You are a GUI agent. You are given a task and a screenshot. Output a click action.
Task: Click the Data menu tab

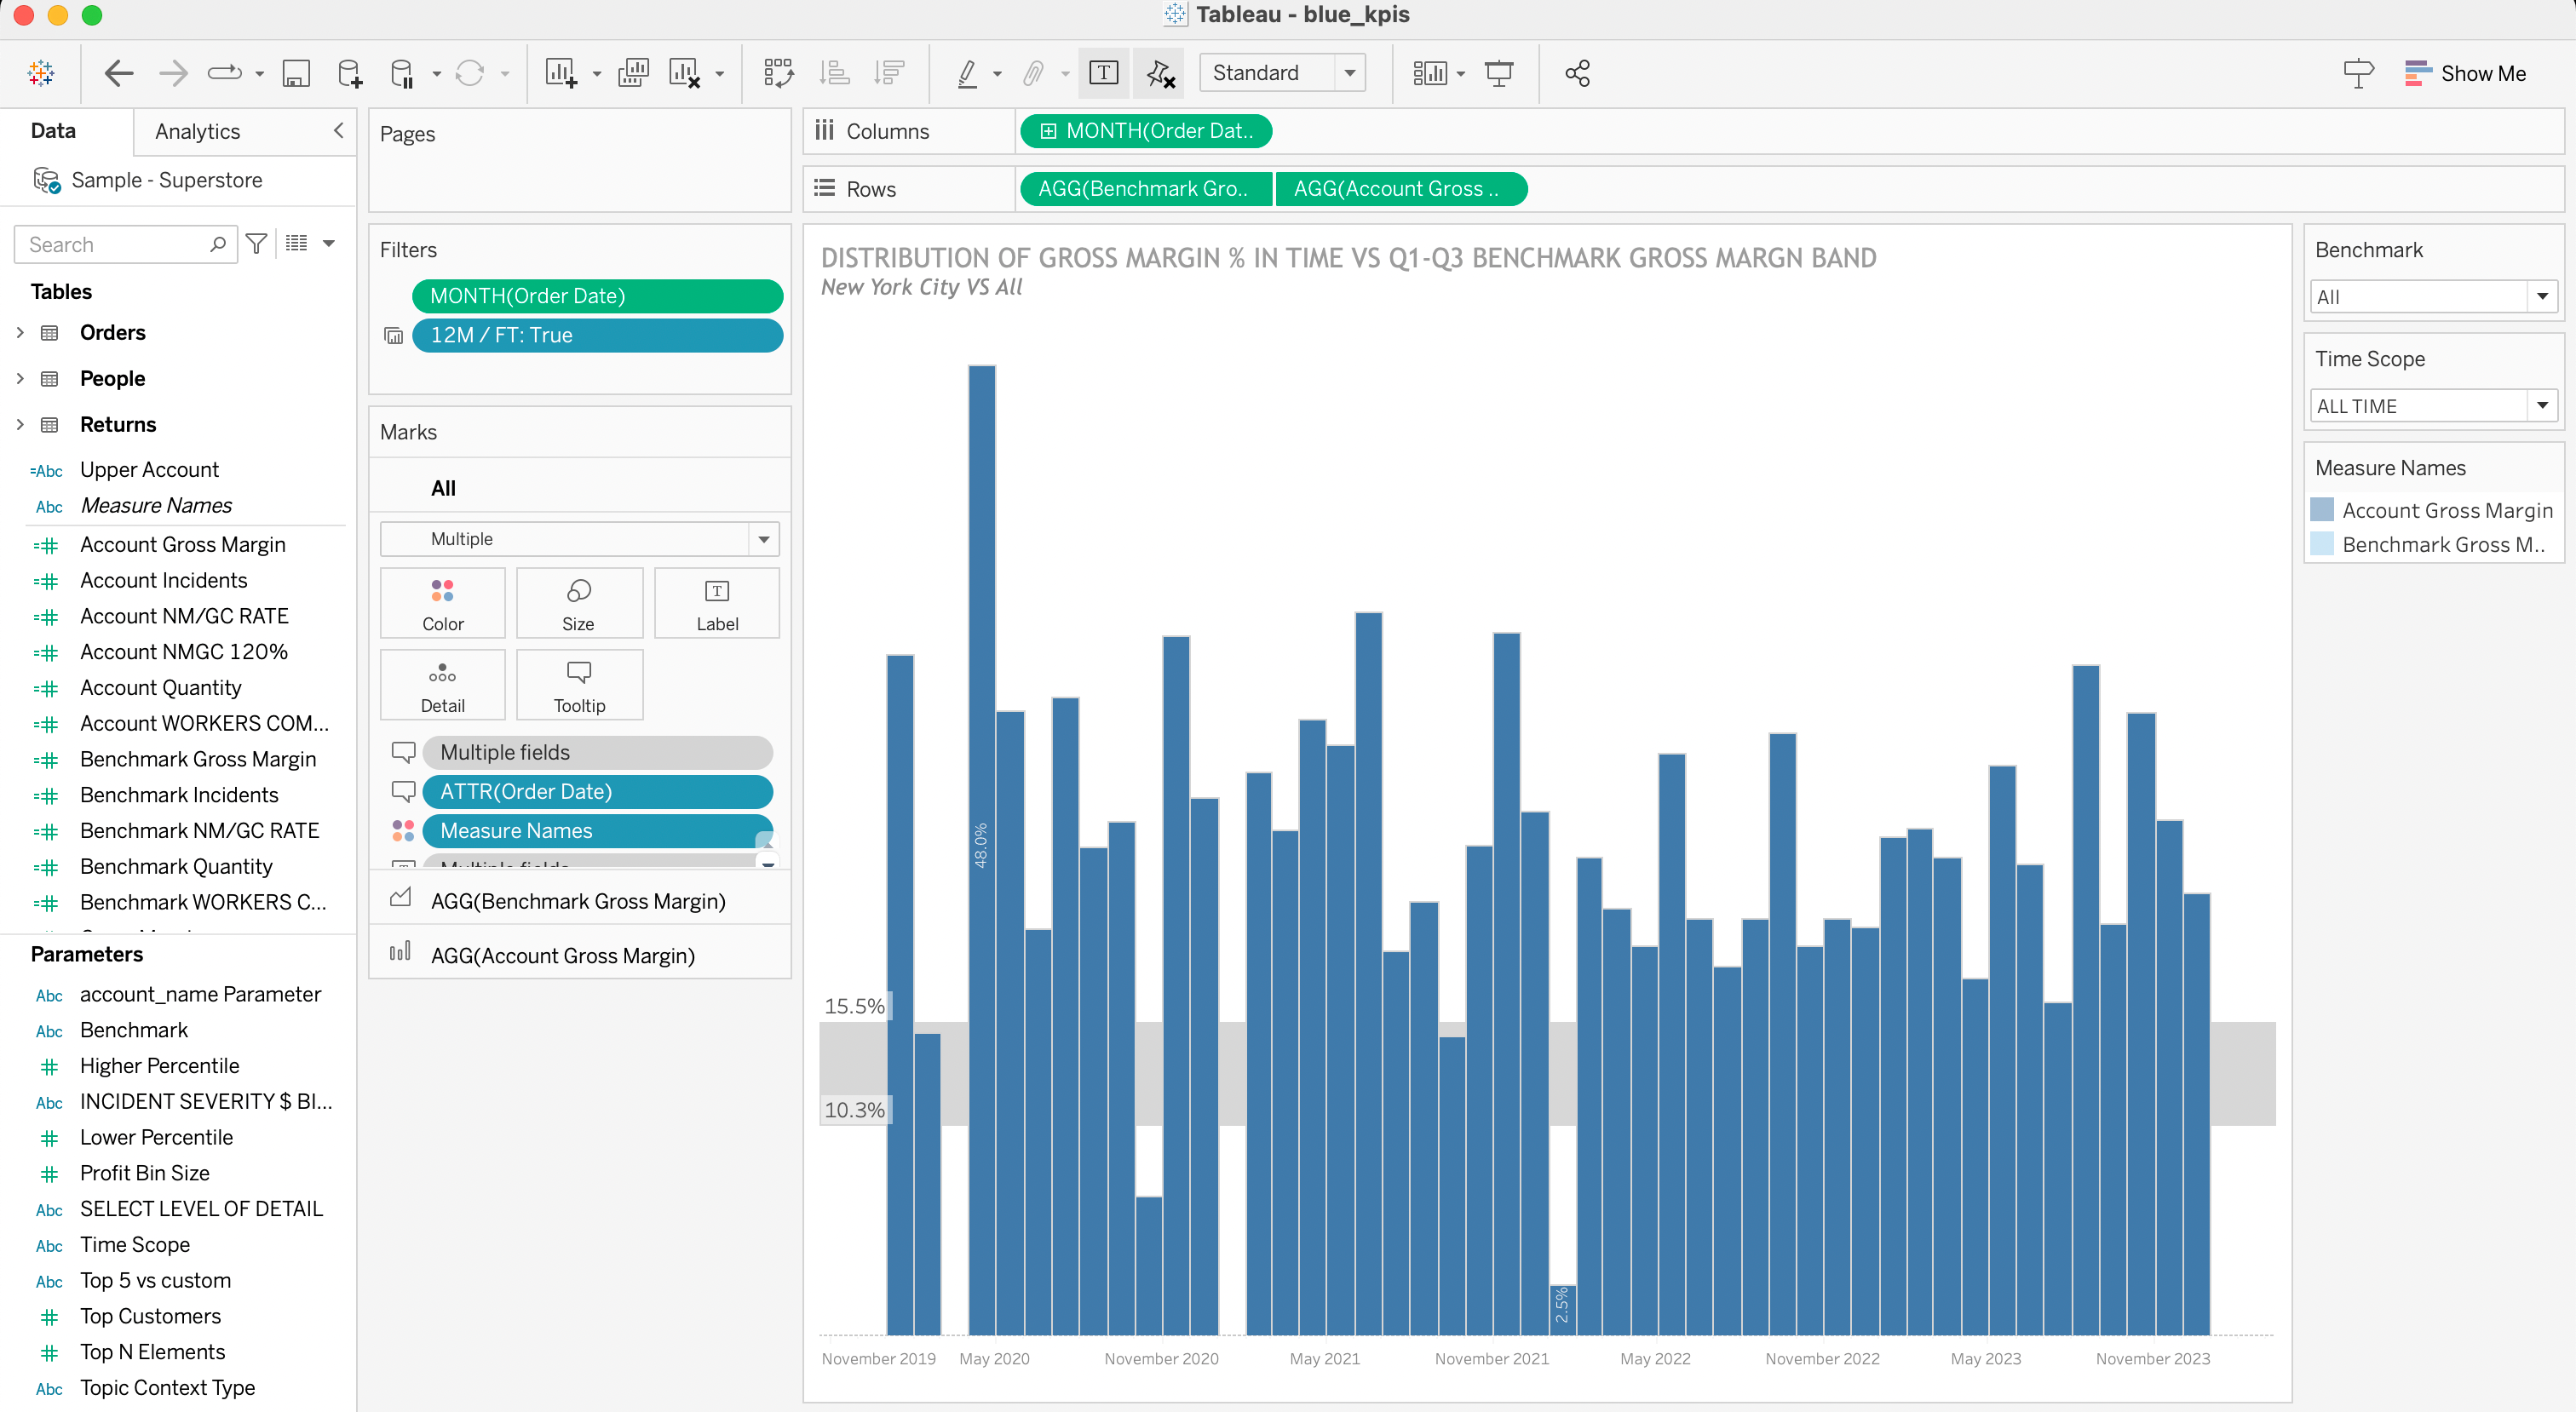[54, 130]
